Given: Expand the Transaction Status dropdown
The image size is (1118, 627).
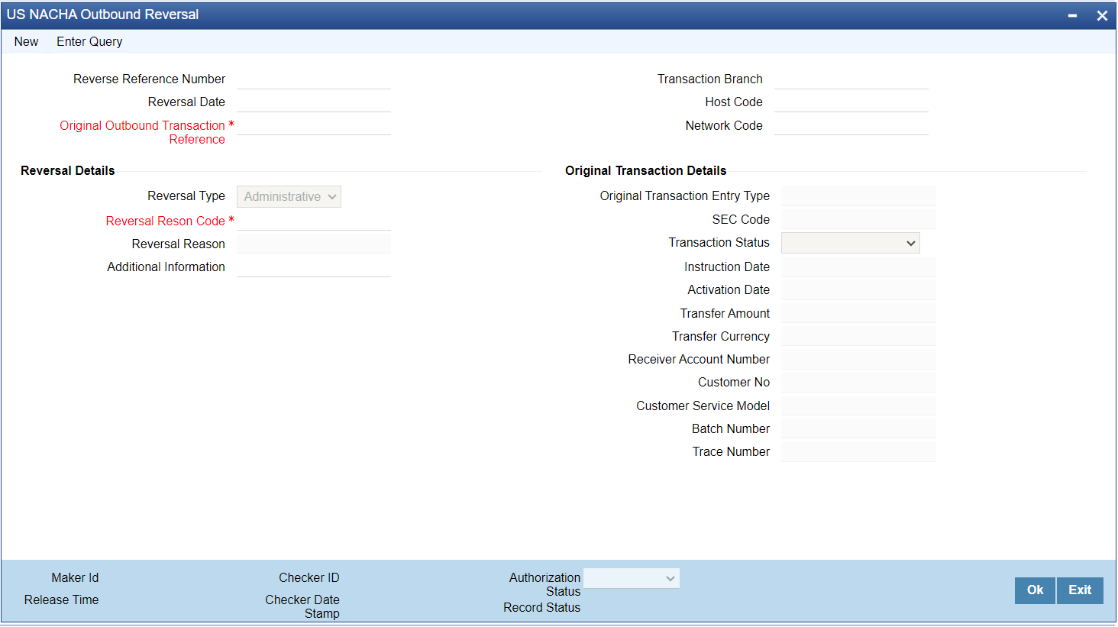Looking at the screenshot, I should coord(851,243).
